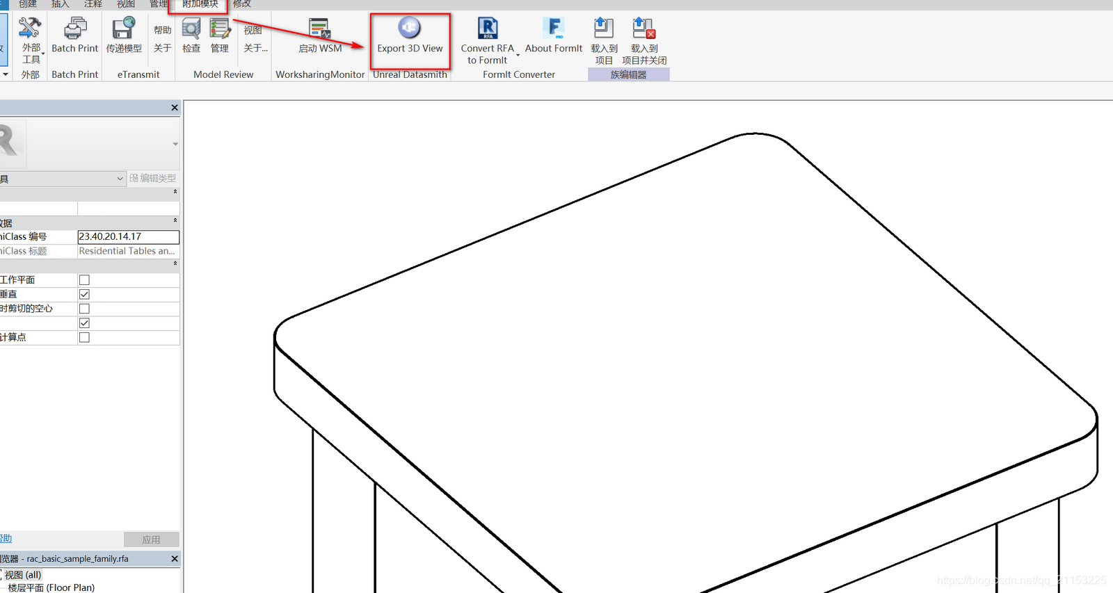Switch to the 附加模块 add-ins tab

coord(200,4)
